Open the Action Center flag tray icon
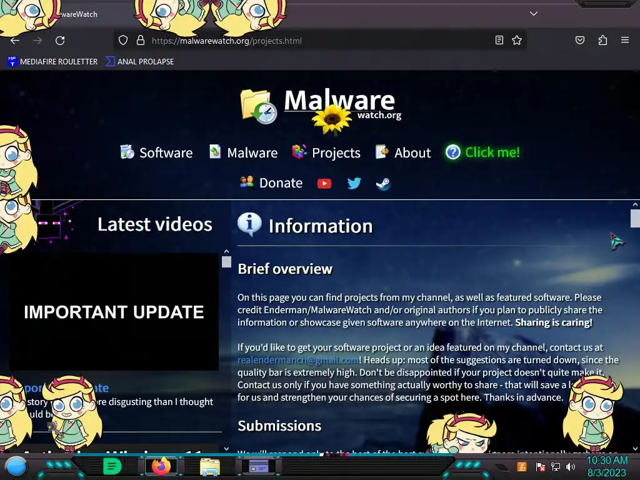Screen dimensions: 640x480 [541, 466]
